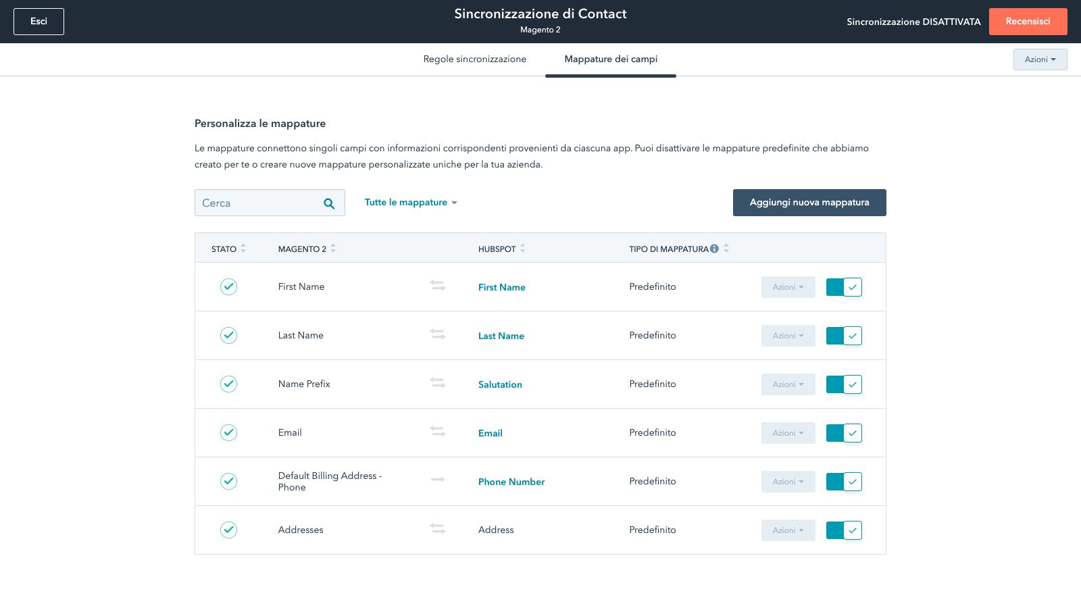Click the Name Prefix field text
The width and height of the screenshot is (1081, 608).
(x=304, y=384)
